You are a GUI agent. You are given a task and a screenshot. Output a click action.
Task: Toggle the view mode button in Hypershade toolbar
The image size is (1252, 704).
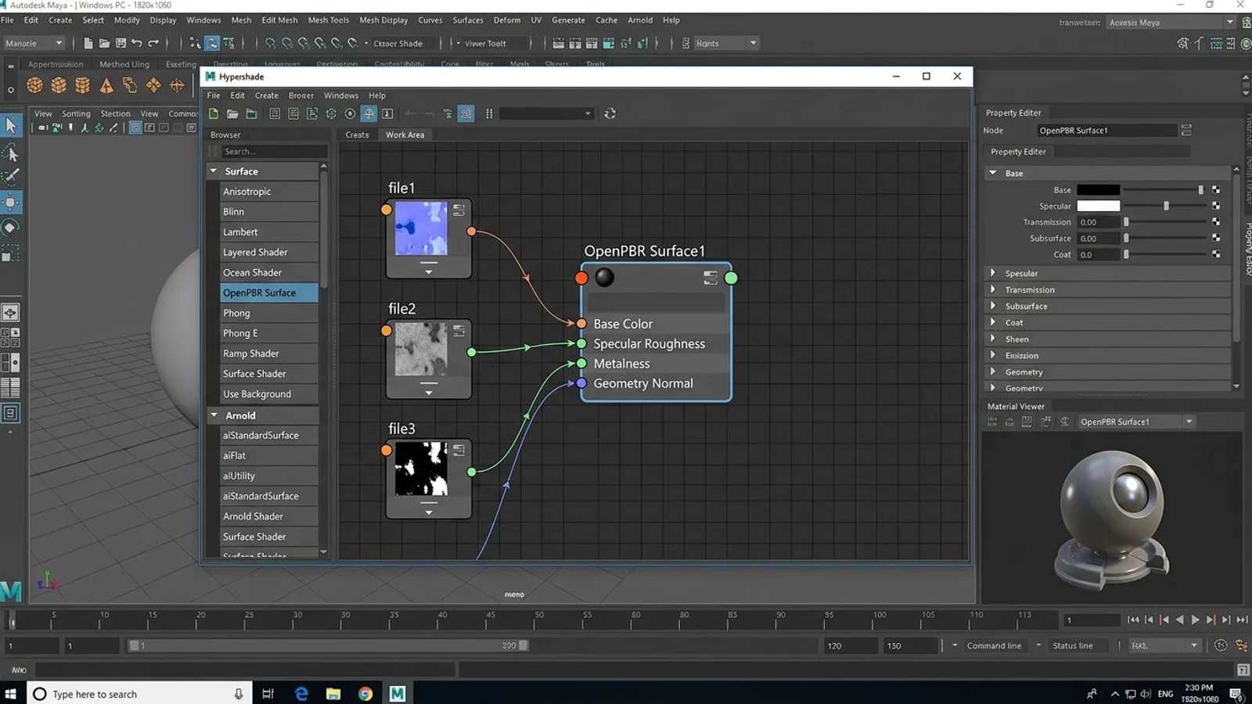[x=466, y=113]
